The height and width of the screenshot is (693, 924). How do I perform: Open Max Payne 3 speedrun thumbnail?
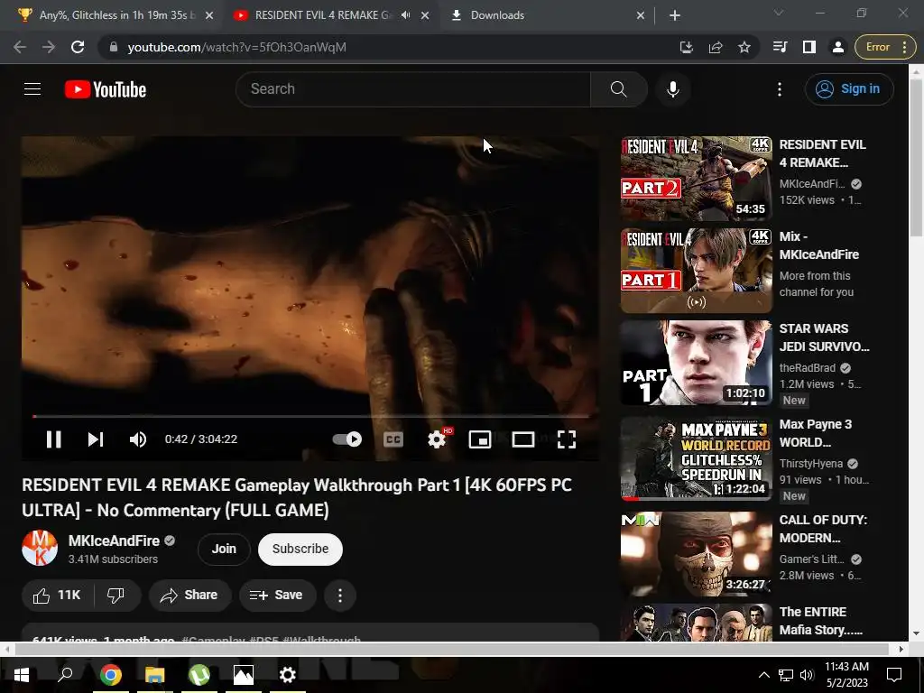(696, 458)
